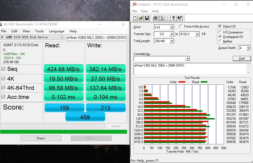The image size is (253, 163).
Task: Click the 4K read result 19.50 MB/s
Action: tap(63, 79)
